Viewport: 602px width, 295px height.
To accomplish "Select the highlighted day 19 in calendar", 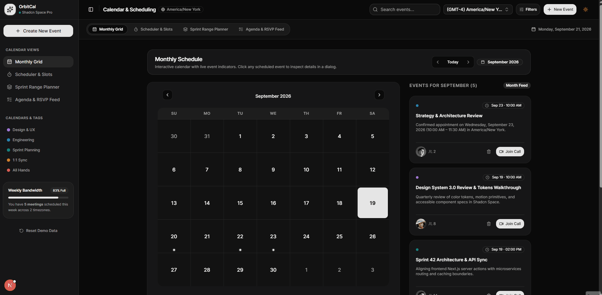I will [372, 203].
